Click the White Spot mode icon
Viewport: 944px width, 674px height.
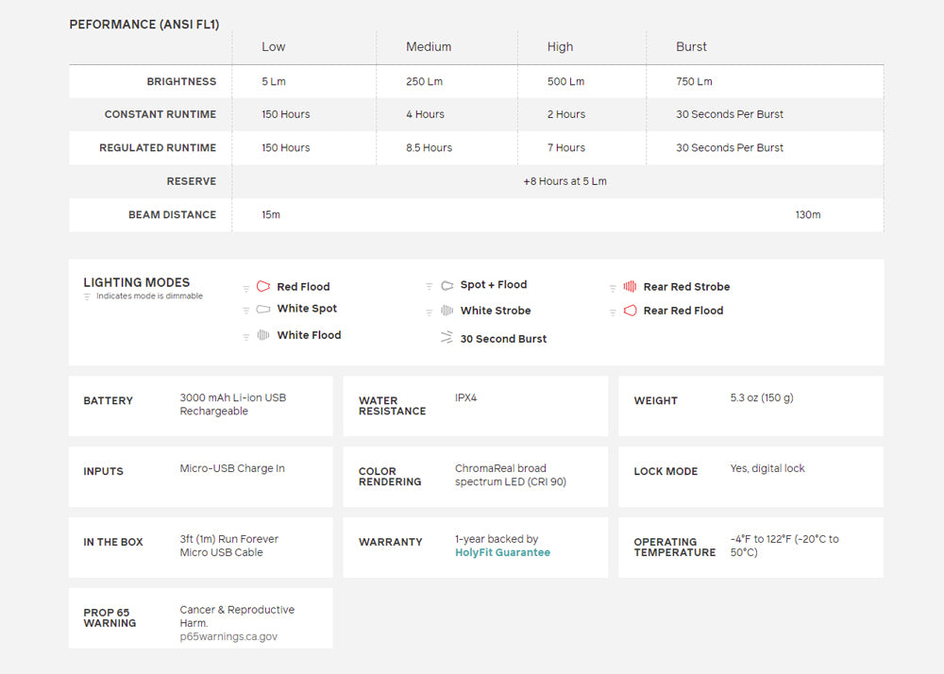263,309
